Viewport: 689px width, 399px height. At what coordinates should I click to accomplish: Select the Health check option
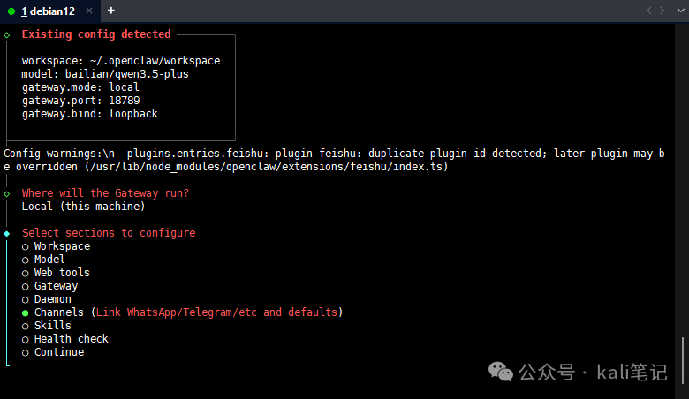tap(26, 339)
